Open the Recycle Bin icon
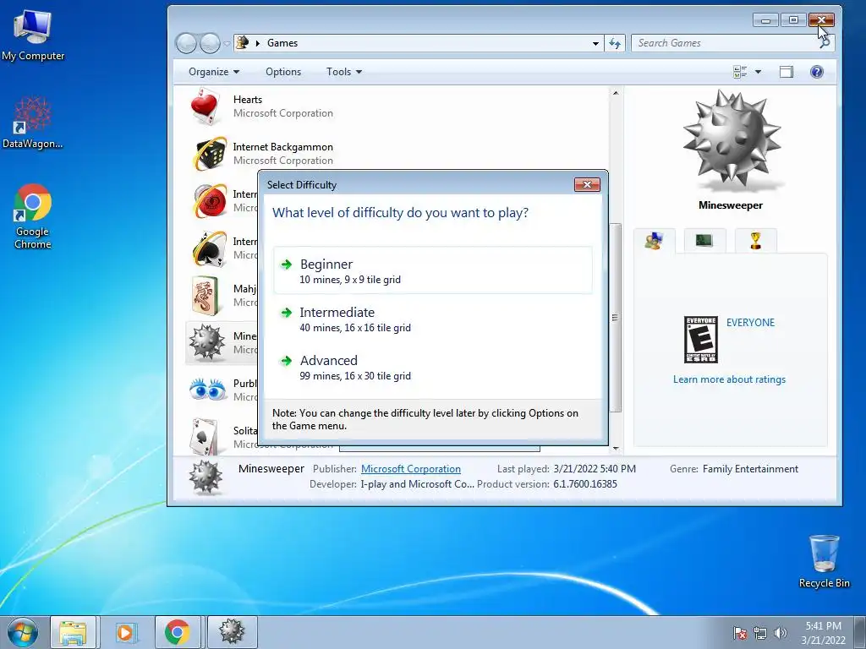The width and height of the screenshot is (866, 649). pyautogui.click(x=824, y=561)
